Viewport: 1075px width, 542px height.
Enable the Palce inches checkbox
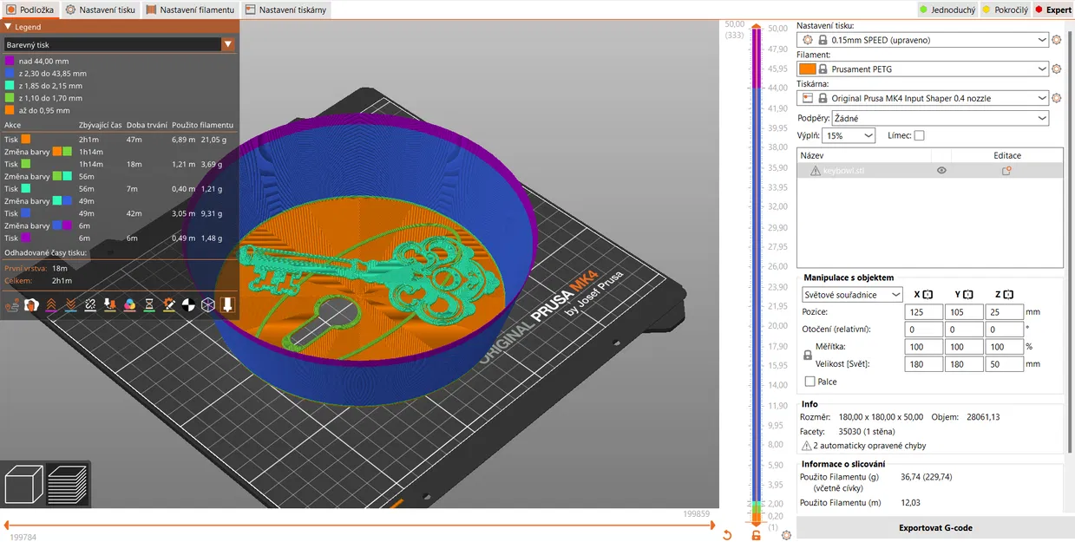pos(810,382)
